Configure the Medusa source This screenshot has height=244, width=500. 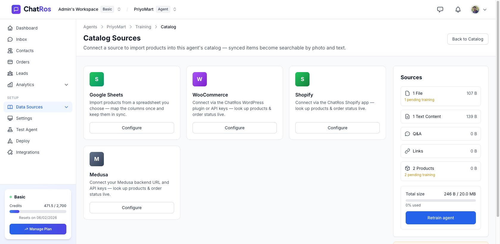click(132, 208)
